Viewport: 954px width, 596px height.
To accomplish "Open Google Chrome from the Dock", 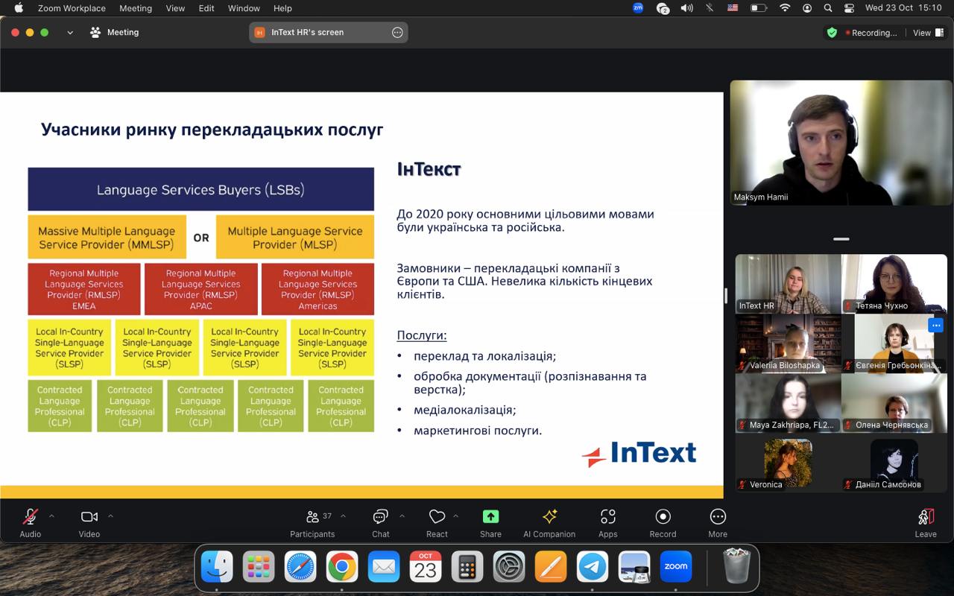I will (x=342, y=568).
